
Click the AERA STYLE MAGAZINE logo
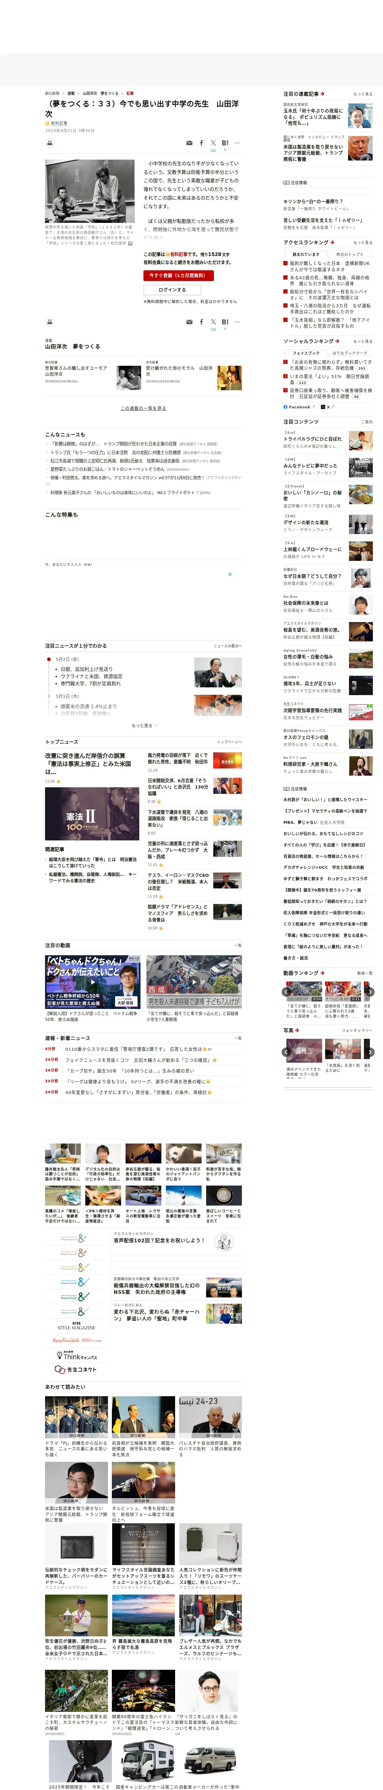[76, 1326]
